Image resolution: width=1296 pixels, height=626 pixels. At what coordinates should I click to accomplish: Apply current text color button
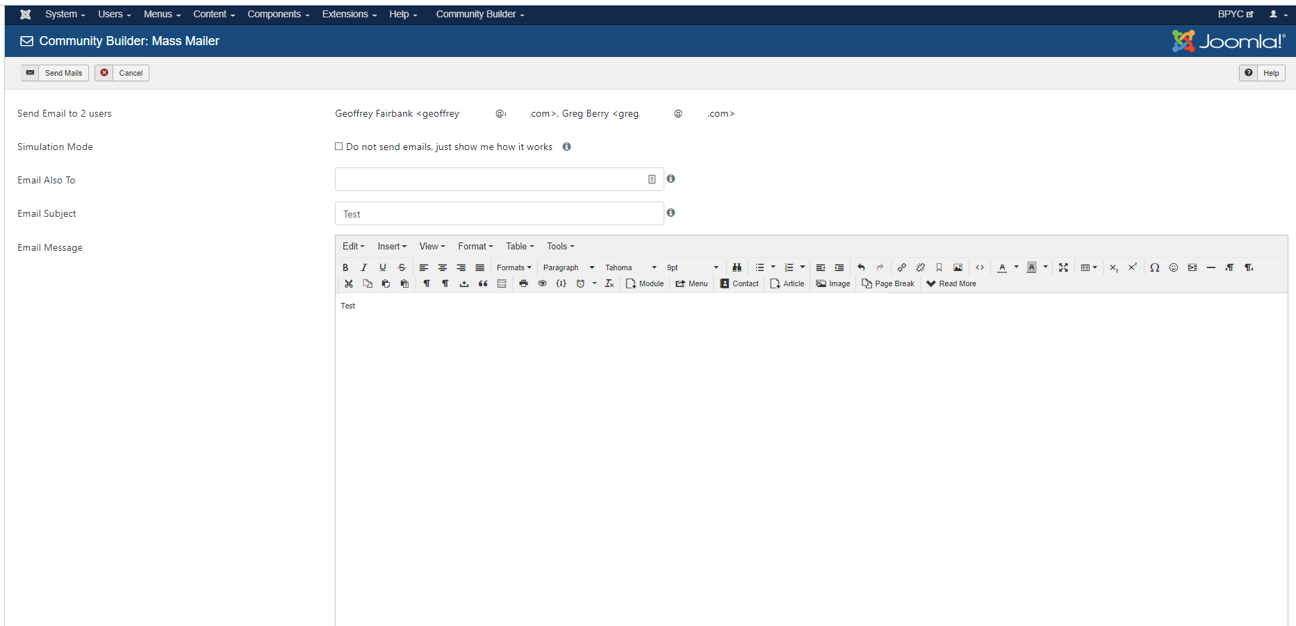tap(1002, 267)
